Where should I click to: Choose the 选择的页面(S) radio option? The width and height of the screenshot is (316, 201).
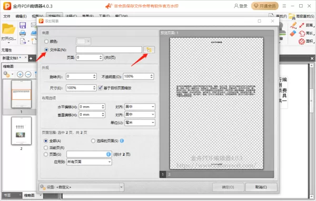(x=93, y=141)
